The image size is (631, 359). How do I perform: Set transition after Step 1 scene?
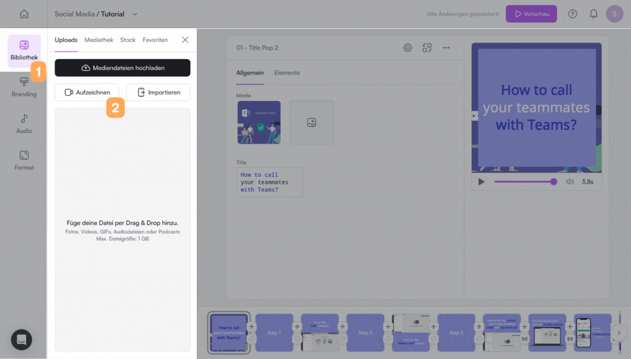click(x=297, y=339)
